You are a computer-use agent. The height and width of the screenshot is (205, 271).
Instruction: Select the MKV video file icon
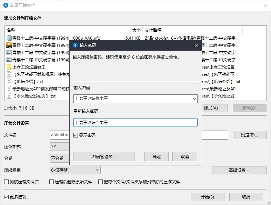click(9, 45)
